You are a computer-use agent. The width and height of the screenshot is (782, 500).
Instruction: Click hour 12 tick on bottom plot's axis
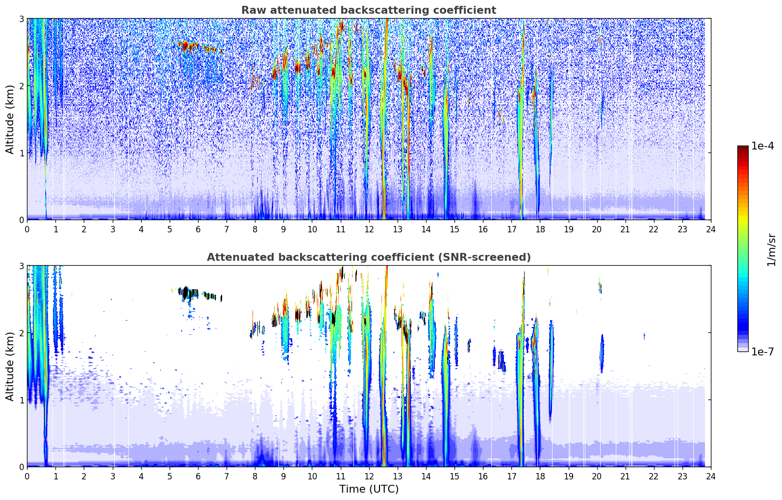point(369,476)
